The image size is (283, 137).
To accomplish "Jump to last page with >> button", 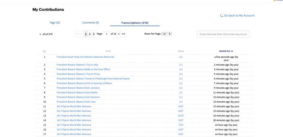I will pos(123,34).
